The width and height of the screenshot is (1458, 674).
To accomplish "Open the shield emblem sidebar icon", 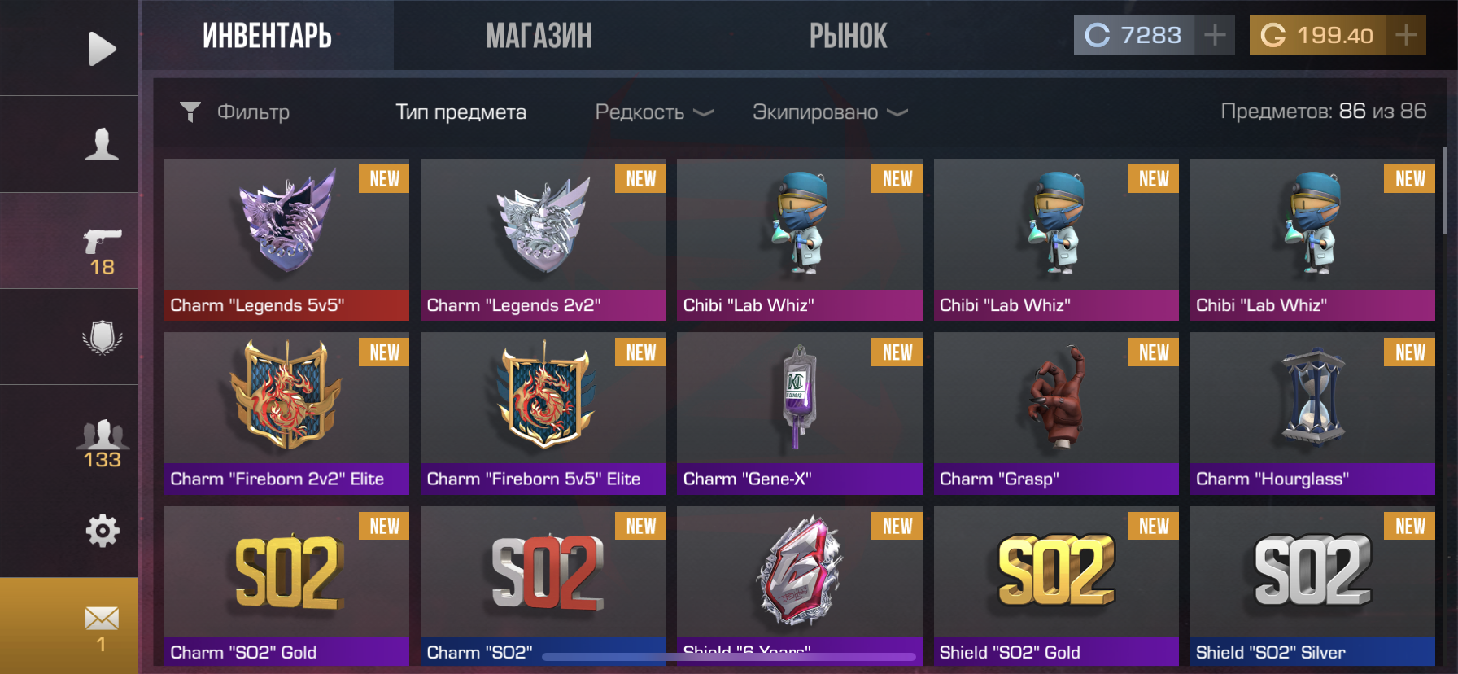I will click(x=102, y=337).
